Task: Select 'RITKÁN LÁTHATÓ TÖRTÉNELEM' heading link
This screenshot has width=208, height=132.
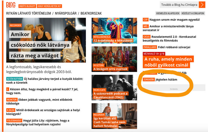Action: pyautogui.click(x=29, y=14)
